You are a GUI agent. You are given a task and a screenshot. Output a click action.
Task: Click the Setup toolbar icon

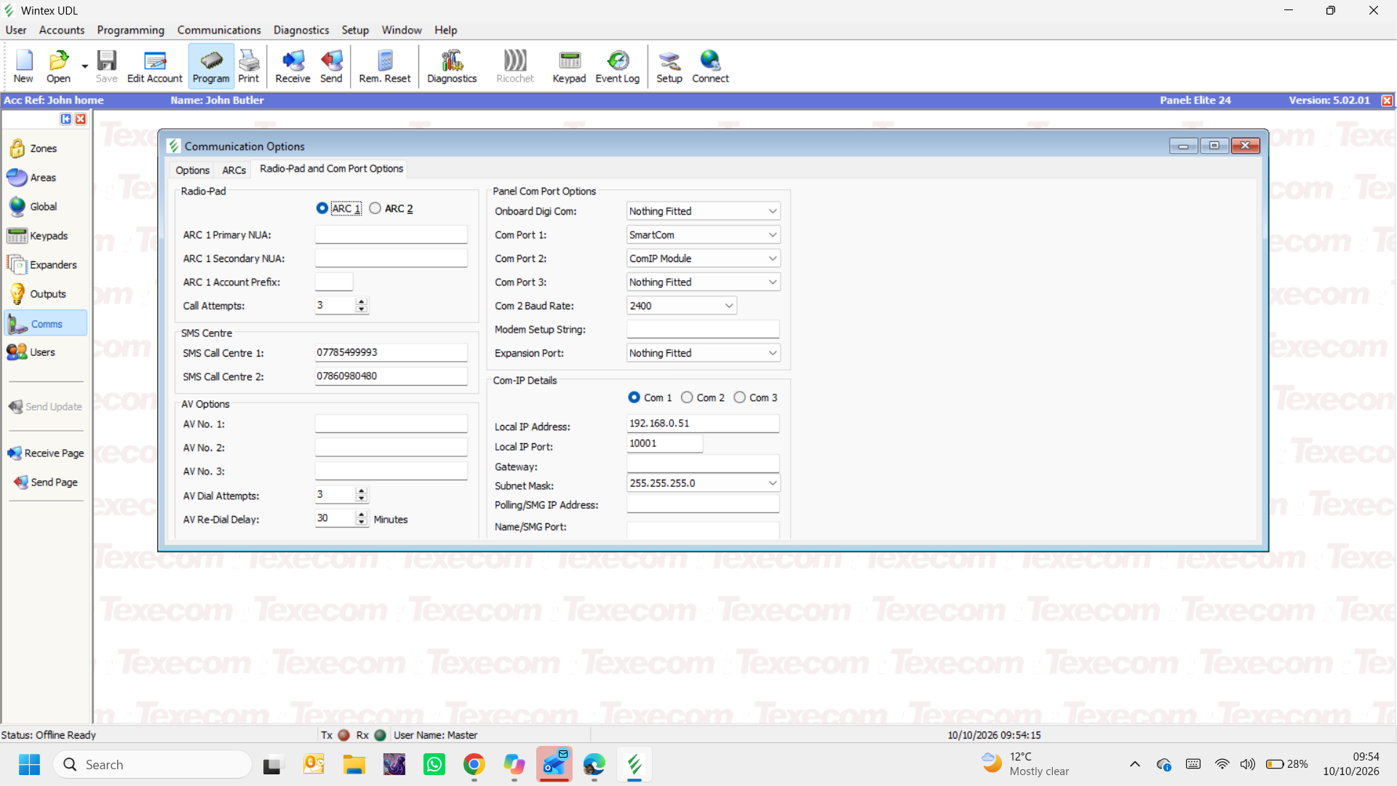pyautogui.click(x=669, y=66)
